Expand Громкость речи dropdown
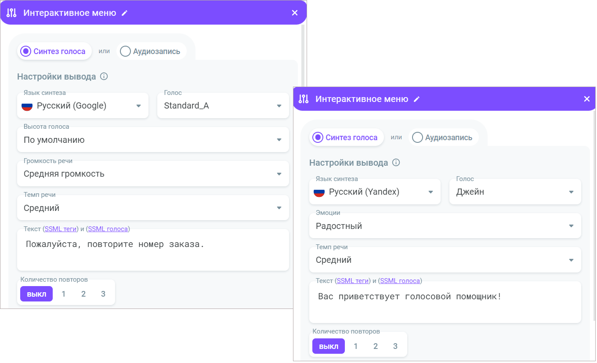597x363 pixels. tap(153, 174)
